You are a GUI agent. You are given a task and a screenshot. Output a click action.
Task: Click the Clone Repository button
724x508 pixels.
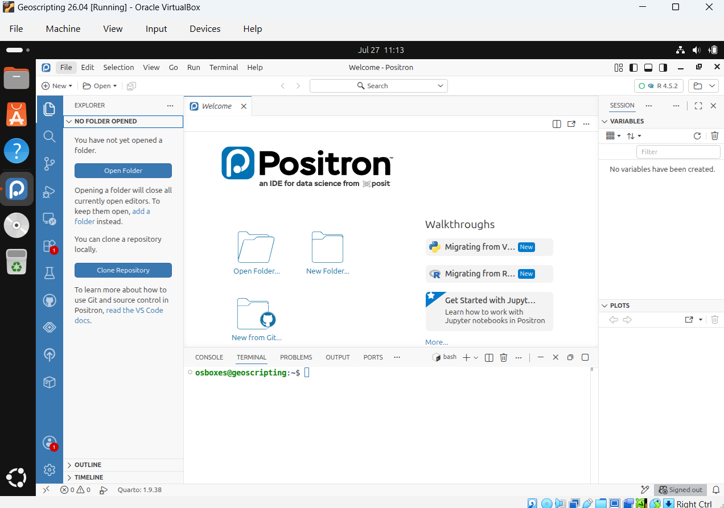pyautogui.click(x=123, y=270)
